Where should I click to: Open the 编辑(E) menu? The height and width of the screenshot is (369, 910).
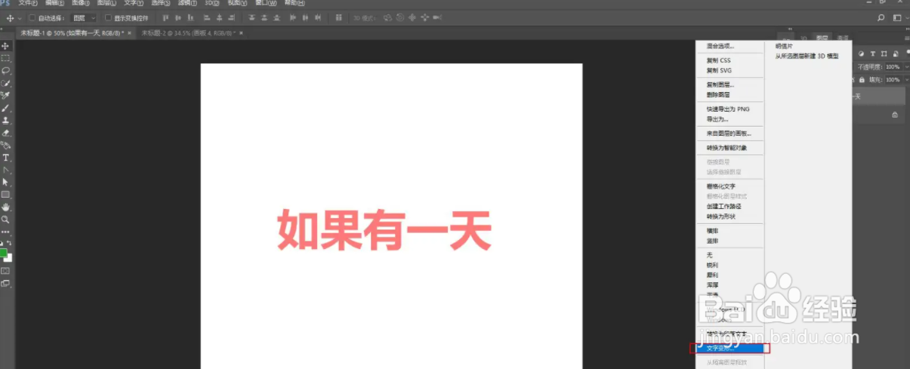[55, 3]
